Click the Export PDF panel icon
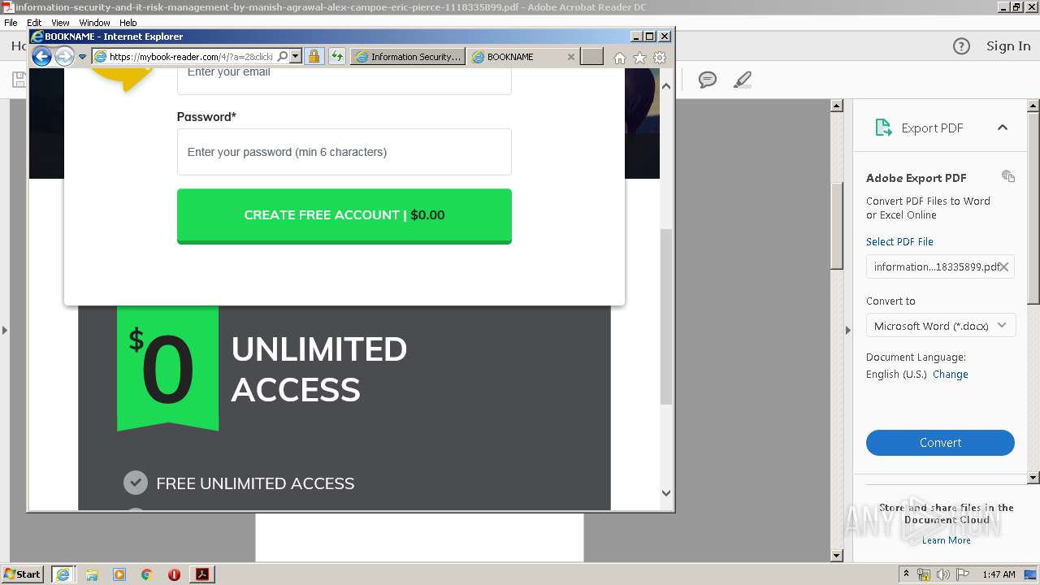This screenshot has width=1040, height=585. point(883,128)
